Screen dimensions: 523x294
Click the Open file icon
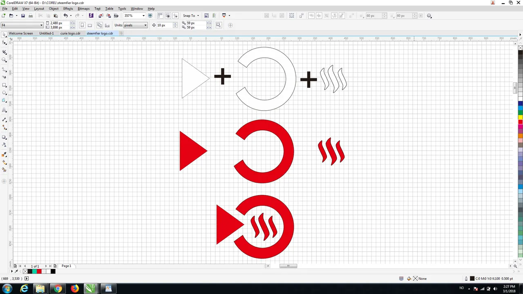pyautogui.click(x=11, y=16)
